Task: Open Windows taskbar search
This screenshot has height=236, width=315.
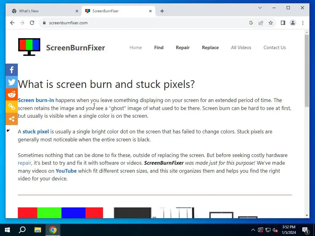Action: tap(22, 230)
